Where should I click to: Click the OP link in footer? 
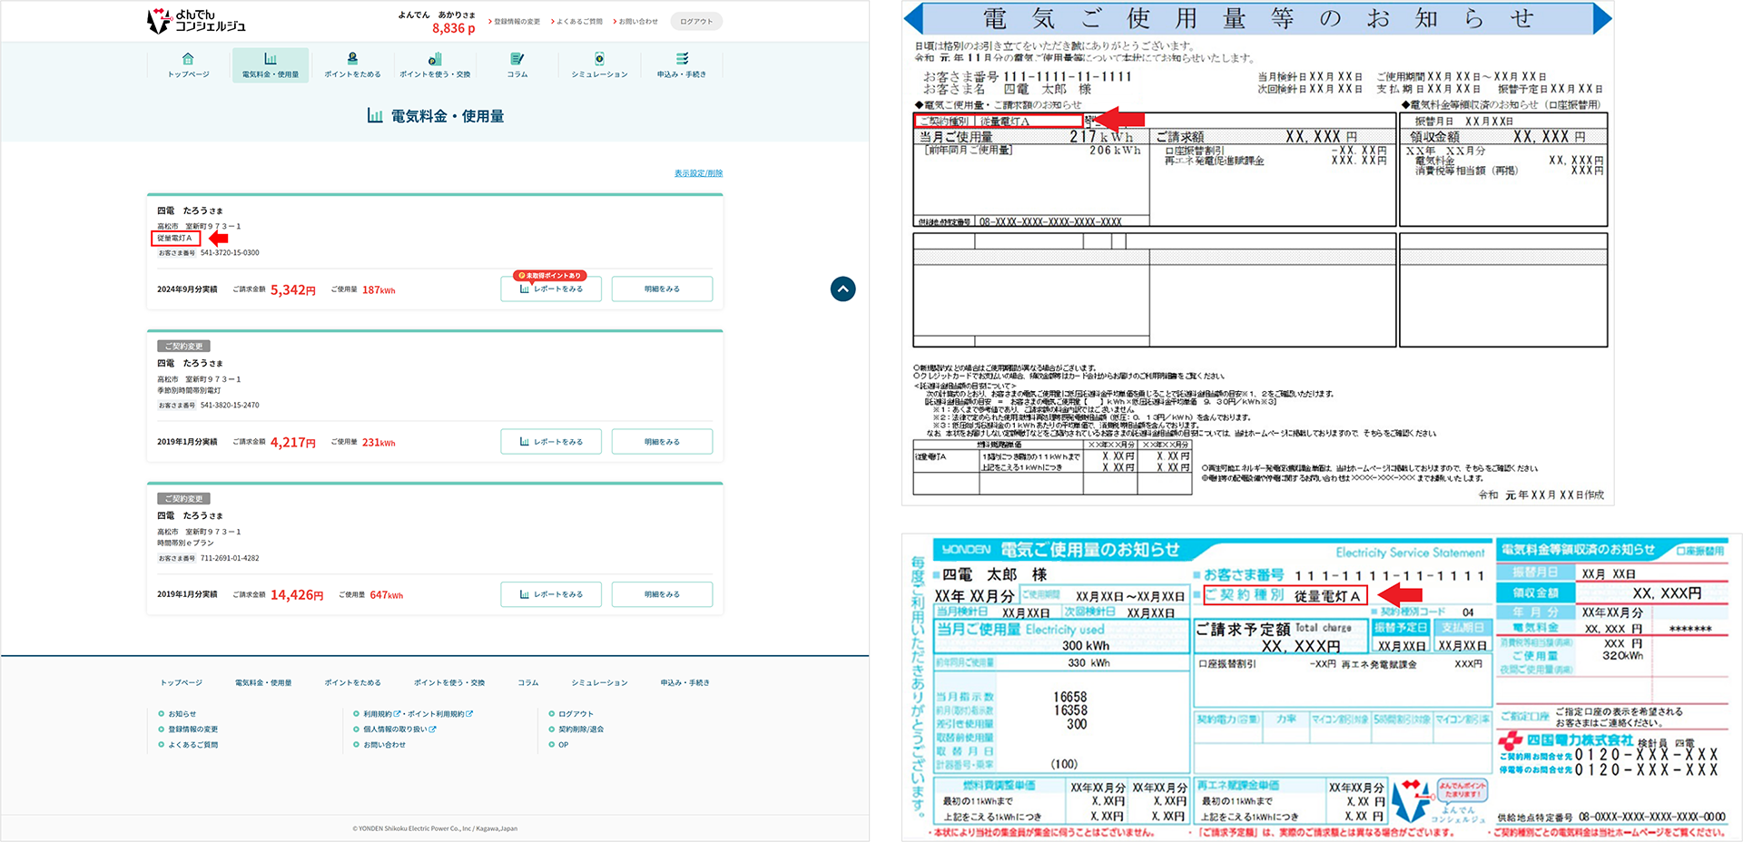pyautogui.click(x=563, y=745)
